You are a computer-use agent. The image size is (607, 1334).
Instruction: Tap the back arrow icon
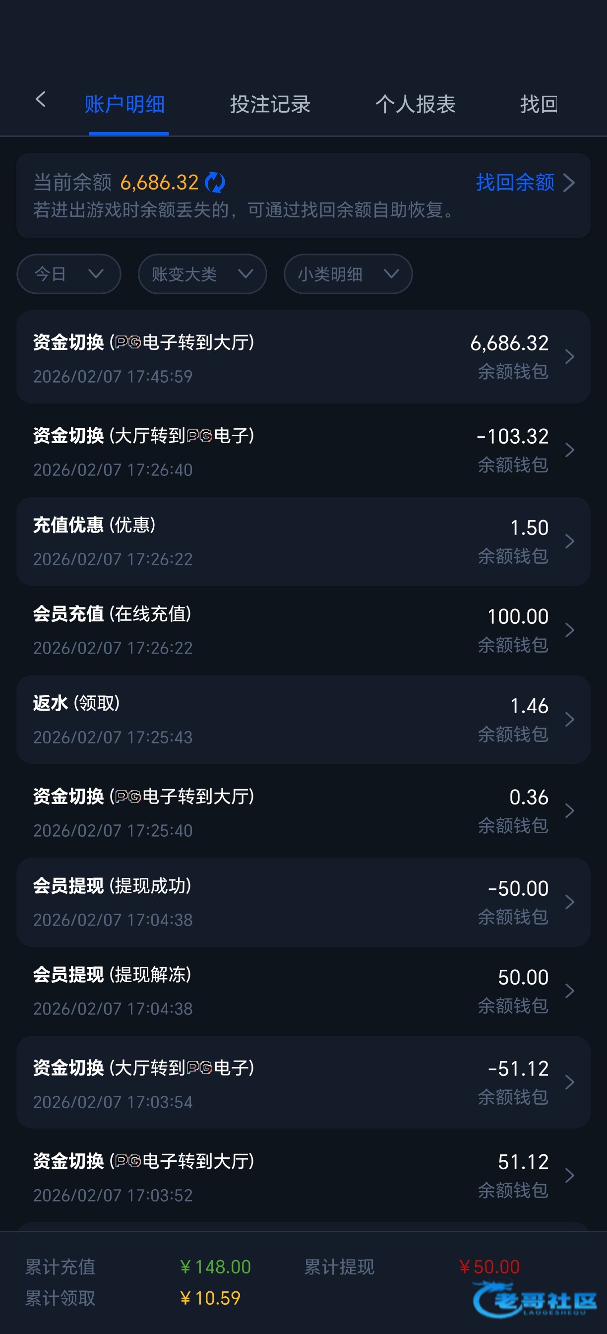coord(41,99)
